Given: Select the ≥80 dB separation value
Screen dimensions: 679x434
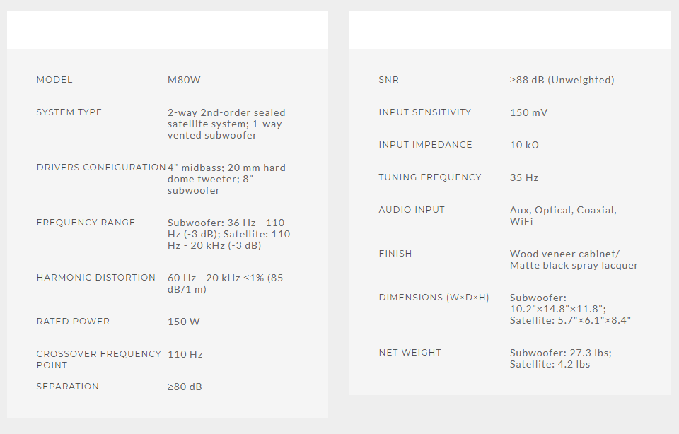Looking at the screenshot, I should (x=185, y=387).
